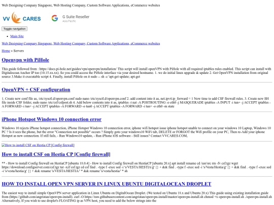The height and width of the screenshot is (205, 274).
Task: Open the underlined Web Designing Company Singapore link
Action: (x=81, y=44)
